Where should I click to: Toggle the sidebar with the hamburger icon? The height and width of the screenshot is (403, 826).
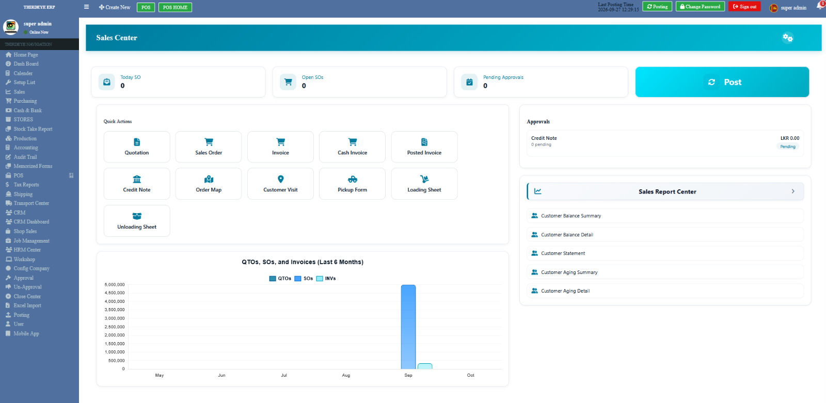pyautogui.click(x=86, y=7)
